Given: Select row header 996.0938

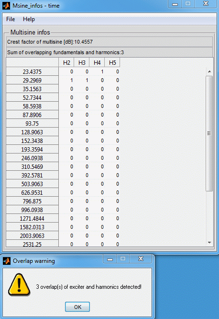Looking at the screenshot, I should click(32, 210).
